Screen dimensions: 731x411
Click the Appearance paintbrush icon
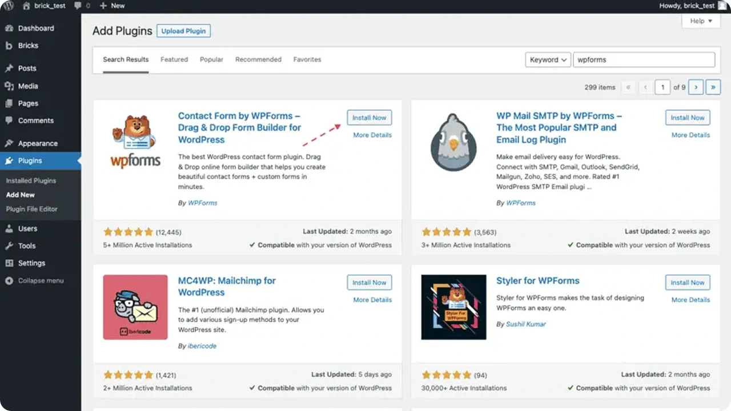click(x=9, y=143)
